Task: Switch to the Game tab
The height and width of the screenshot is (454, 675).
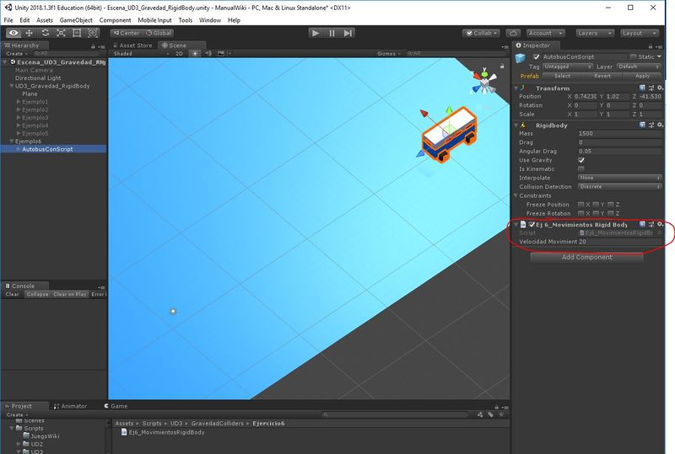Action: pyautogui.click(x=116, y=406)
